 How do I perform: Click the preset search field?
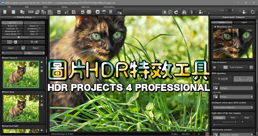click(x=12, y=53)
